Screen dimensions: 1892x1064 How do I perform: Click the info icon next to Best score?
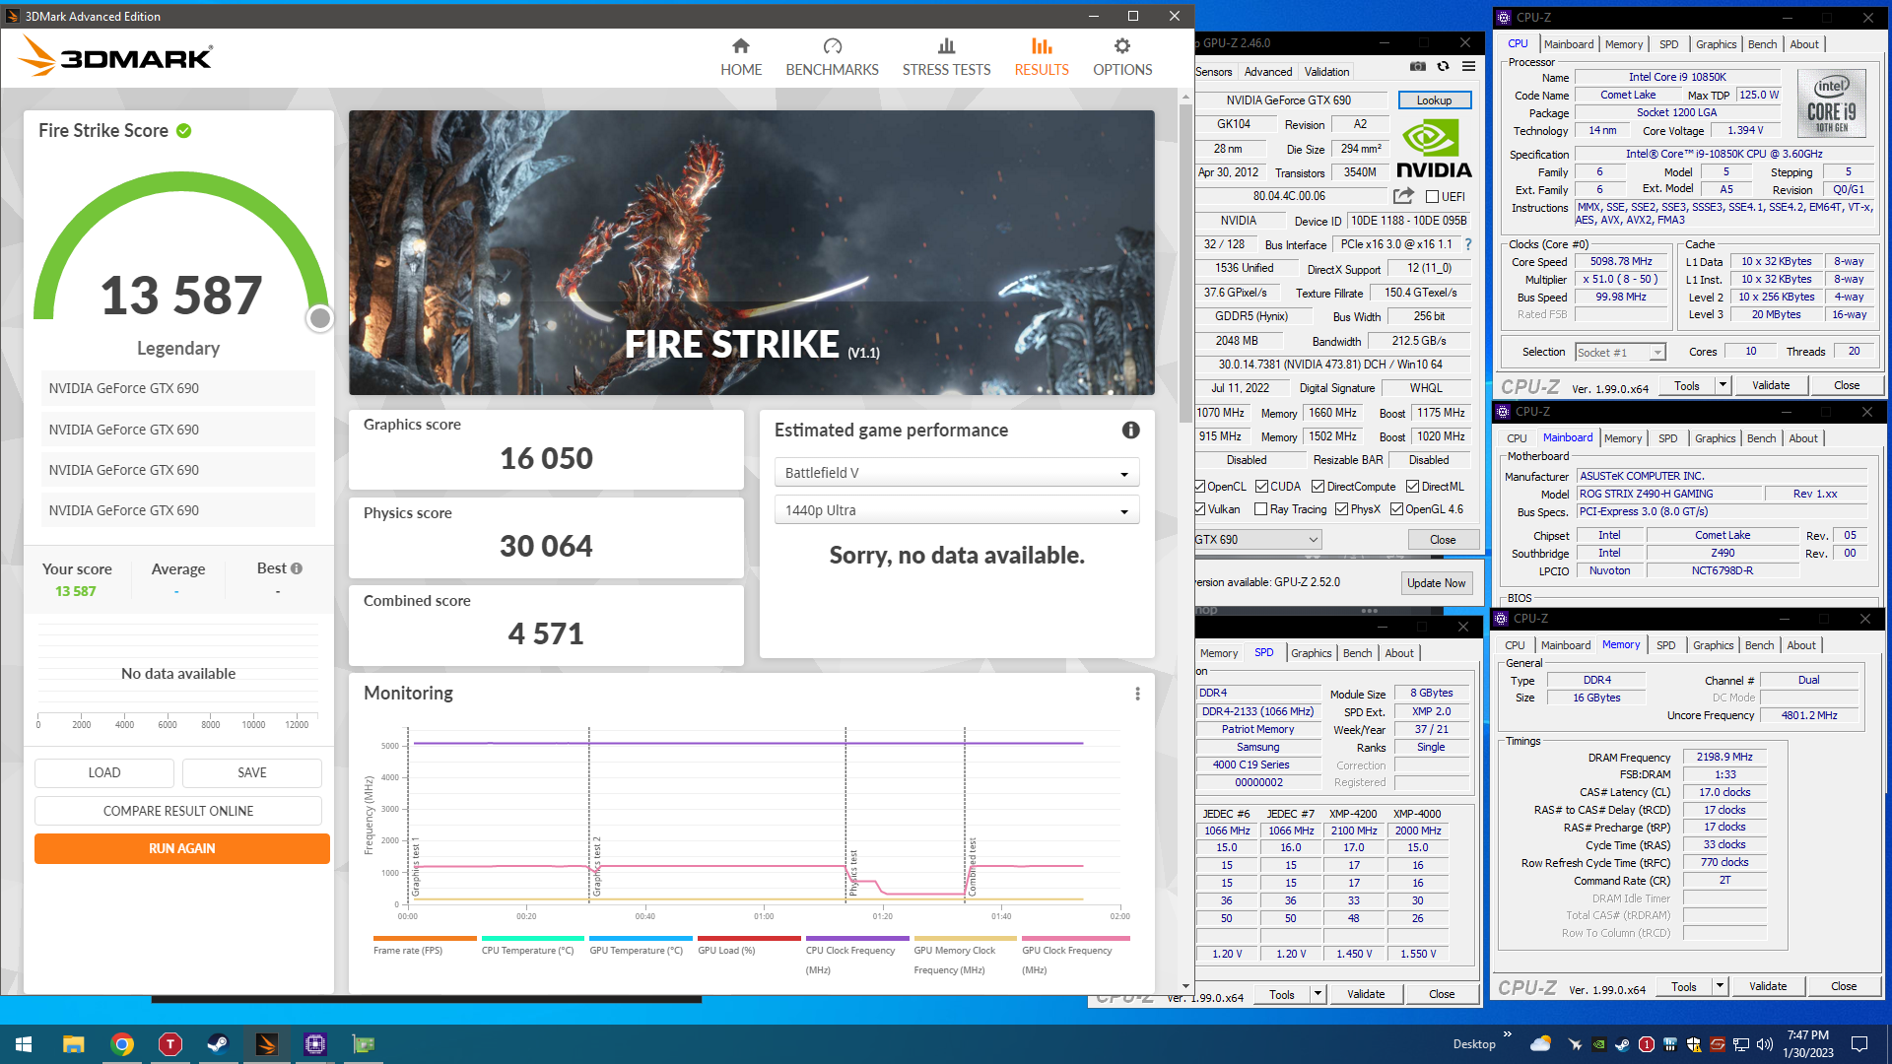coord(297,568)
